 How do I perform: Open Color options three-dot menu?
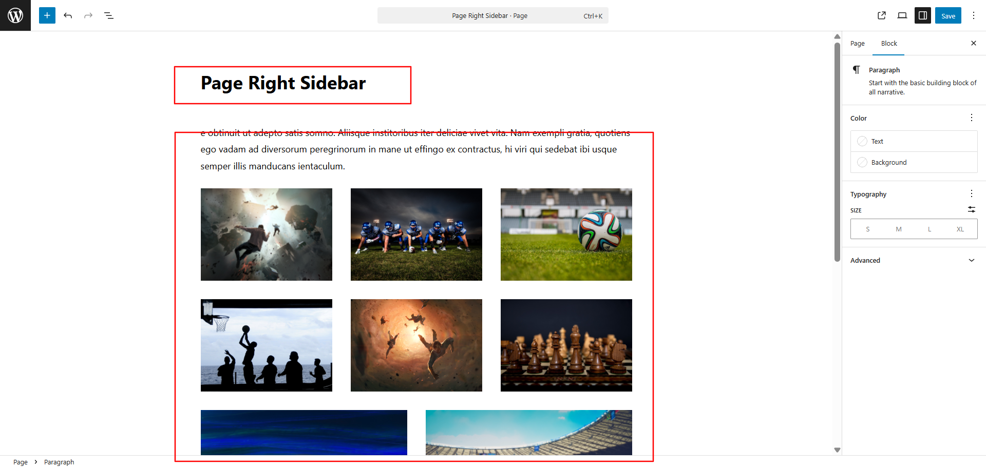[x=972, y=118]
